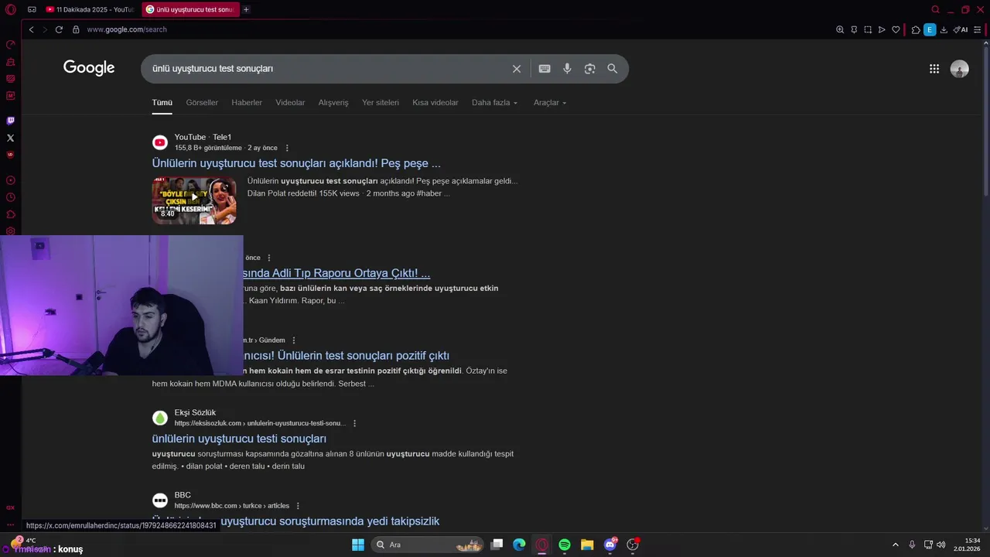Clear the search query with X
This screenshot has height=557, width=990.
coord(517,69)
